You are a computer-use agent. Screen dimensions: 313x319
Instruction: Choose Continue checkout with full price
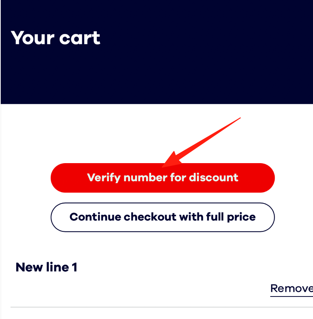[x=163, y=217]
